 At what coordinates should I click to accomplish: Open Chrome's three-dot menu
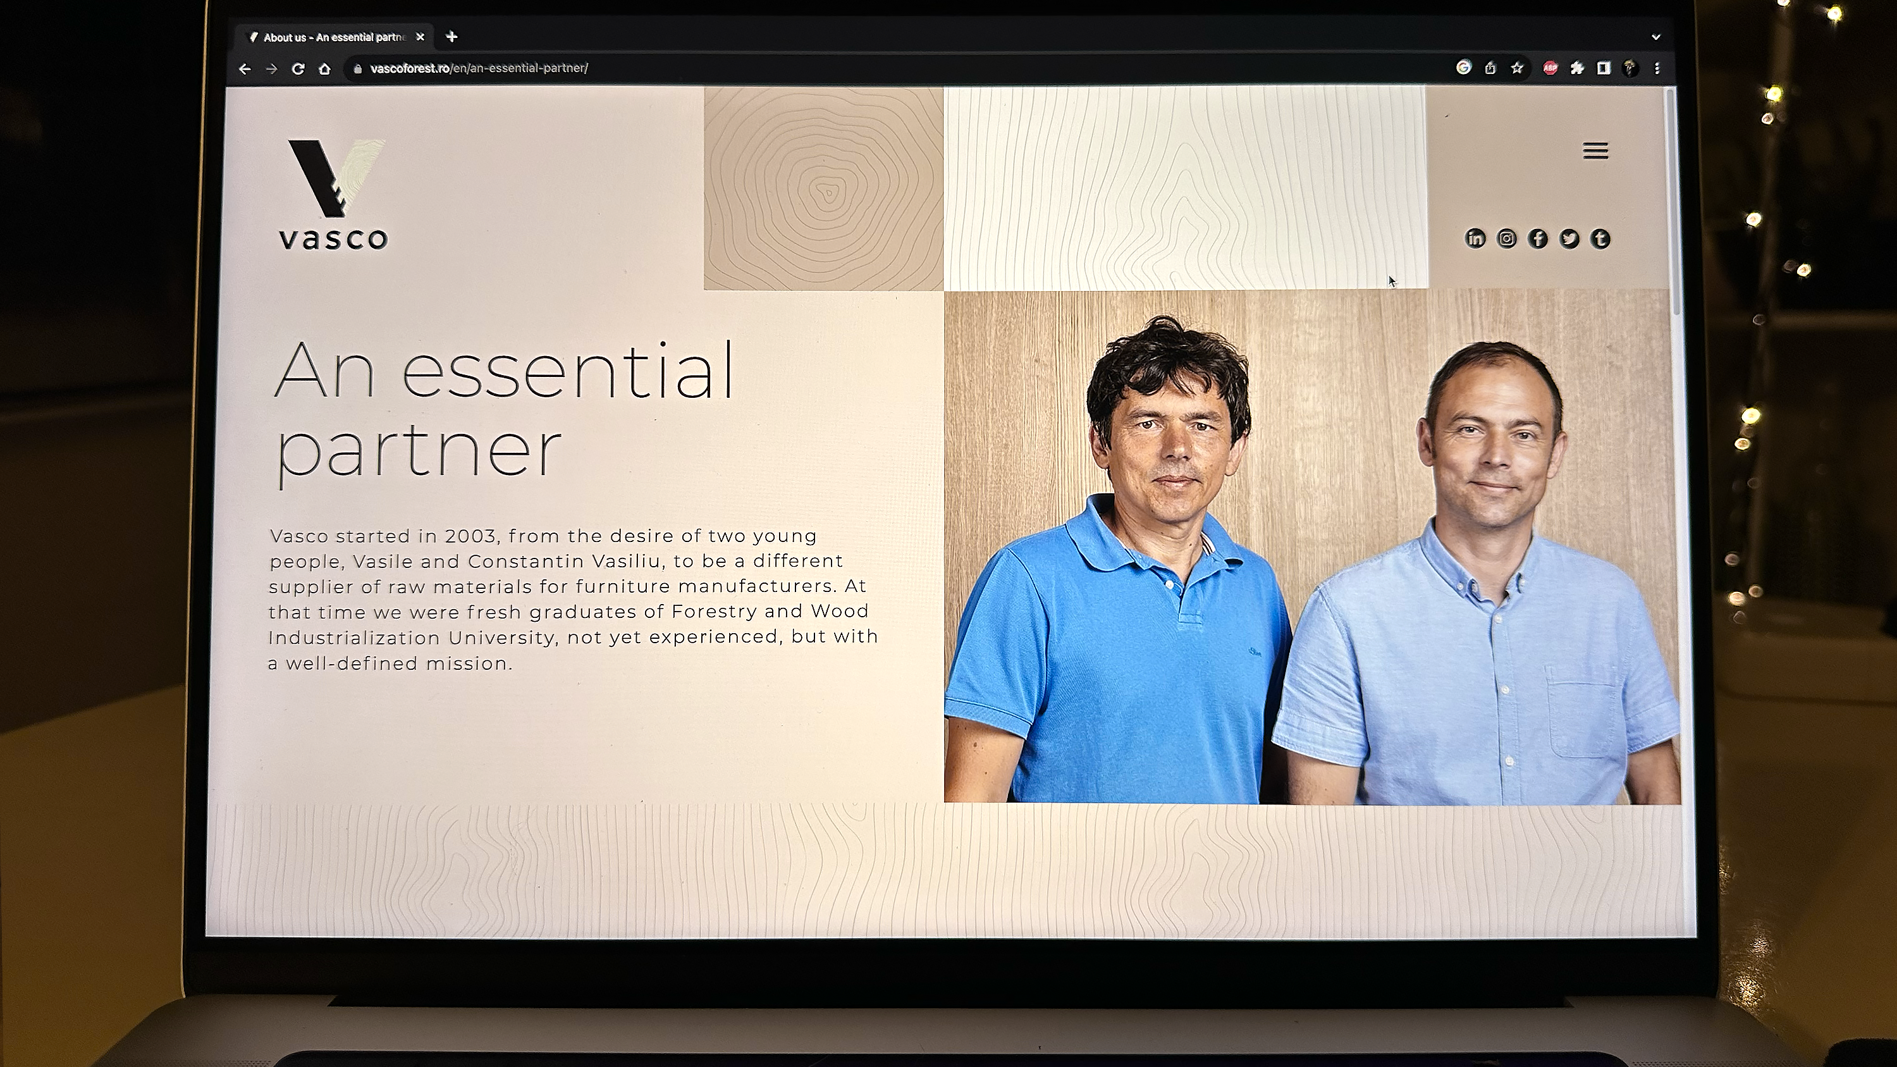(x=1657, y=68)
